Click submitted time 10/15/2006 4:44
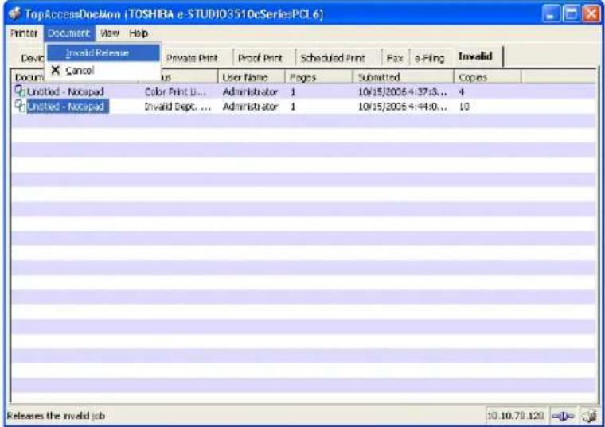The image size is (605, 427). 403,106
